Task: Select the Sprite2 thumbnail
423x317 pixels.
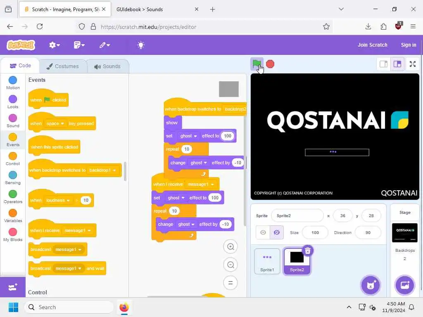Action: 297,261
